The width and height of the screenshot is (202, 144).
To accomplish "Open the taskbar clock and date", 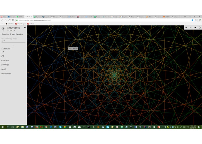I will (x=193, y=127).
